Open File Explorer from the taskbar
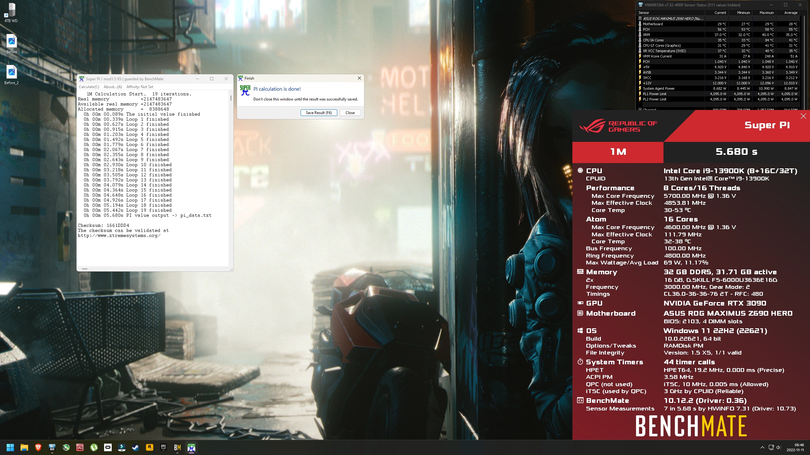Screen dimensions: 810x455 point(24,447)
